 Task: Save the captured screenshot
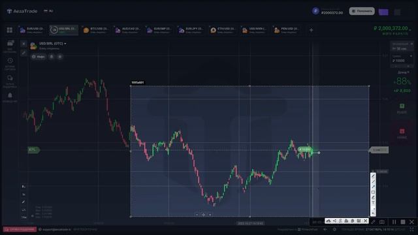coord(359,221)
